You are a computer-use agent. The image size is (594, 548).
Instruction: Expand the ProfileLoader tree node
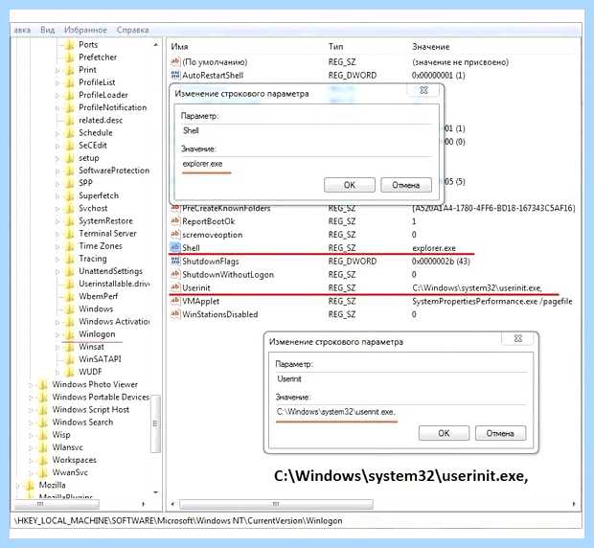[x=57, y=96]
